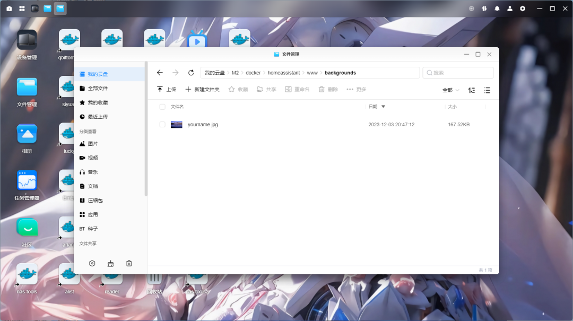The height and width of the screenshot is (321, 573).
Task: Open 任务管理器 desktop icon
Action: (x=27, y=185)
